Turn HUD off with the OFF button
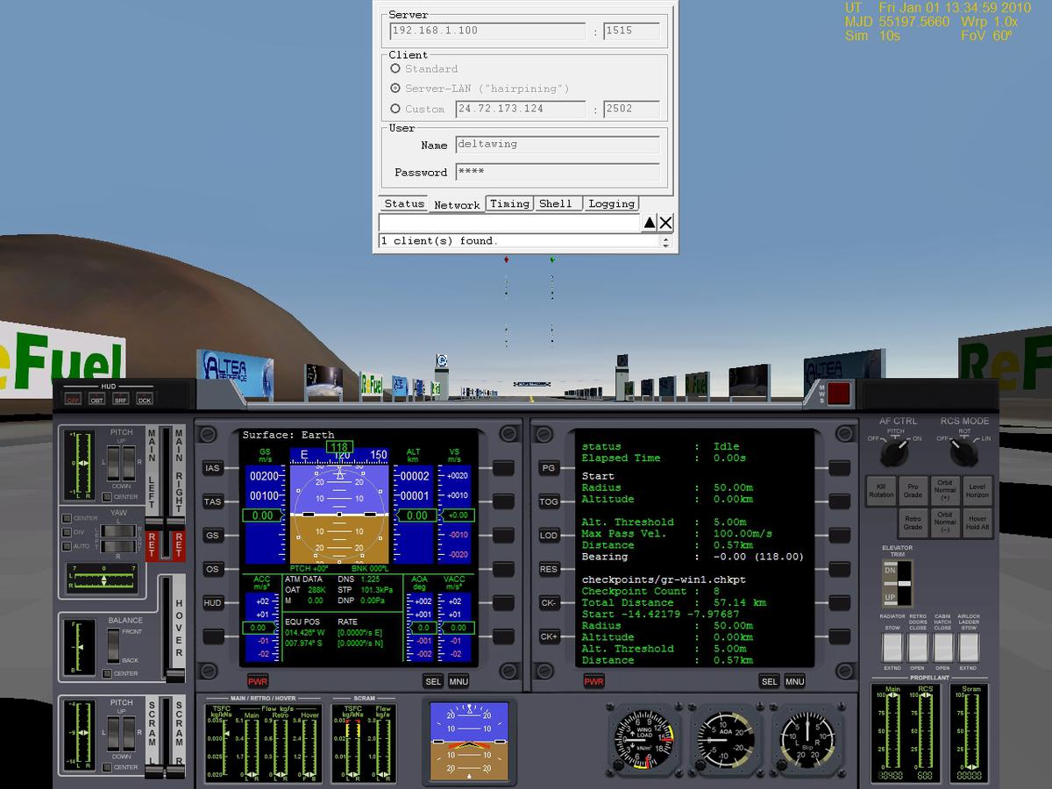1052x789 pixels. 74,398
